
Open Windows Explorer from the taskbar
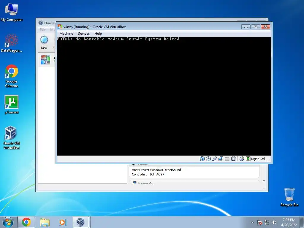[45, 222]
